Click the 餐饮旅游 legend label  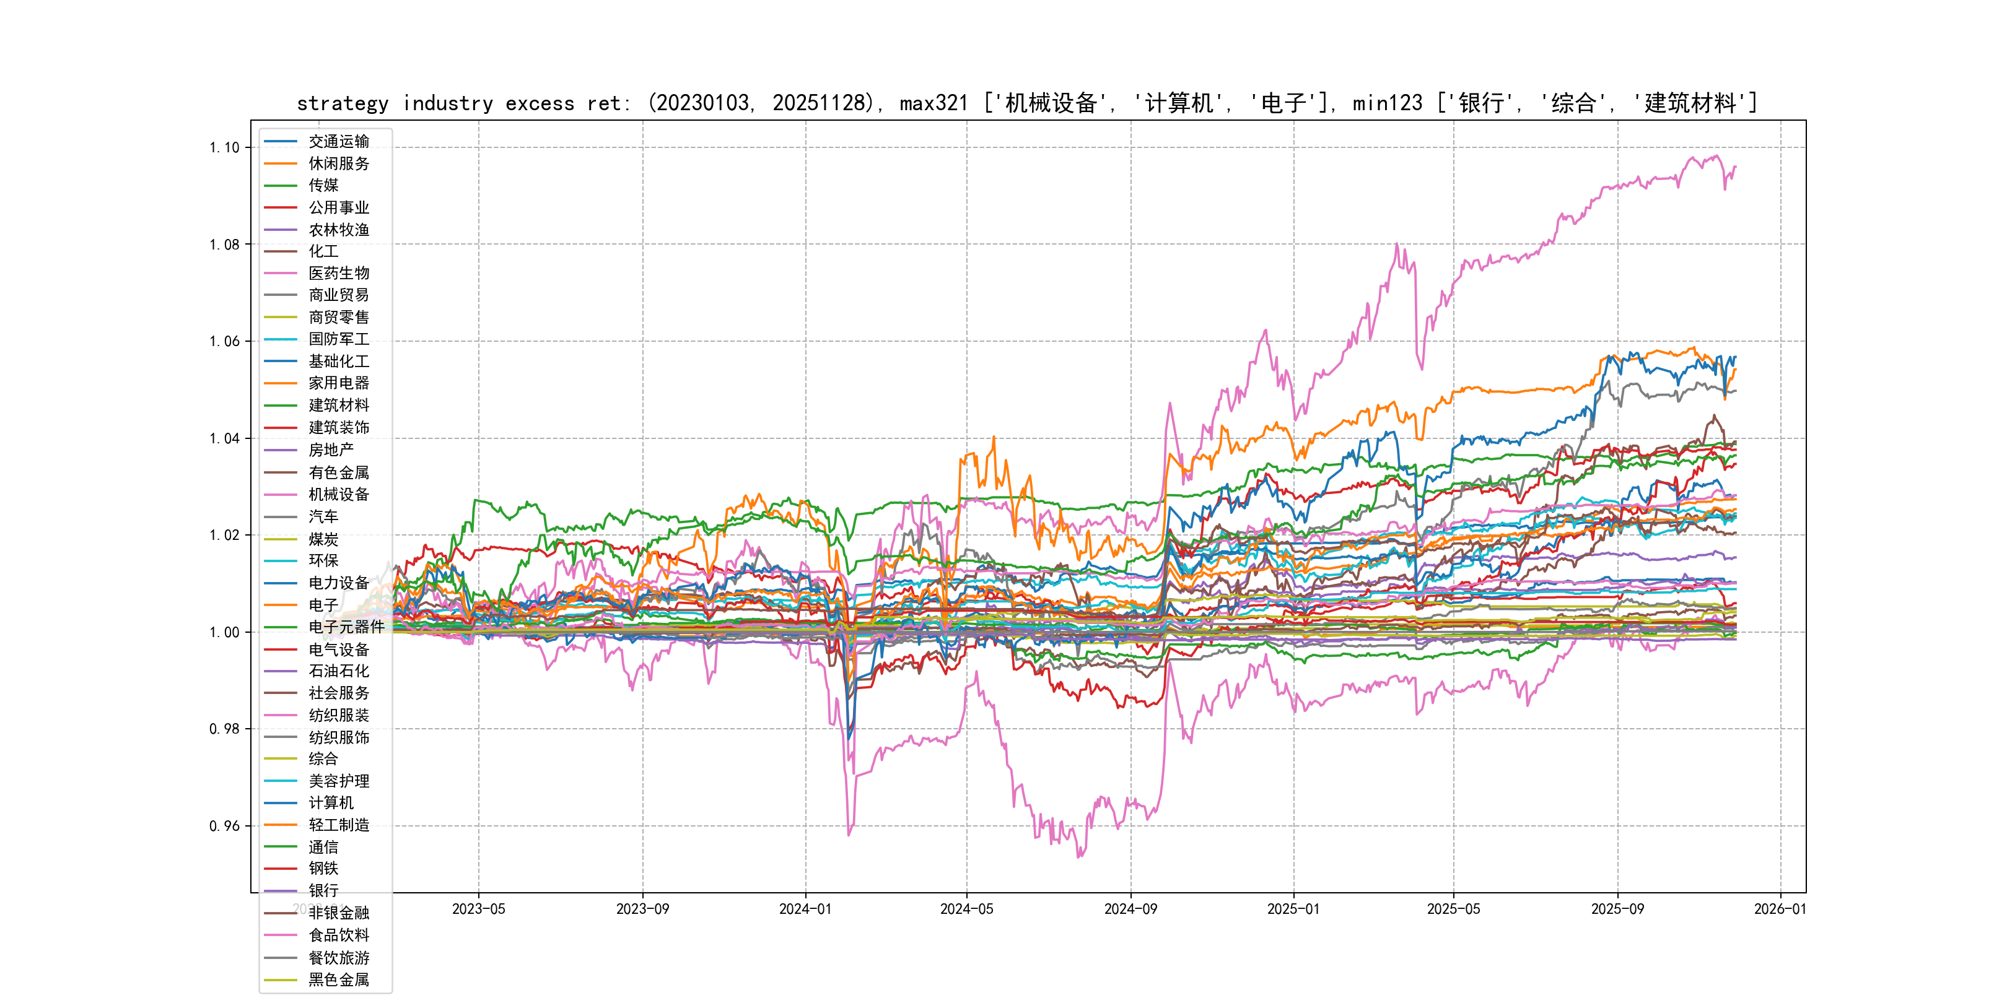tap(338, 958)
